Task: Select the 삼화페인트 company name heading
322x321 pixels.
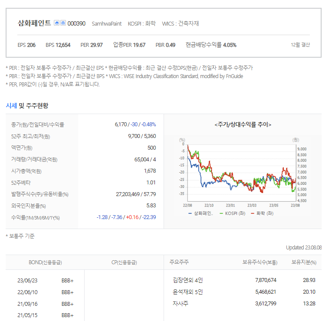Action: click(x=34, y=23)
